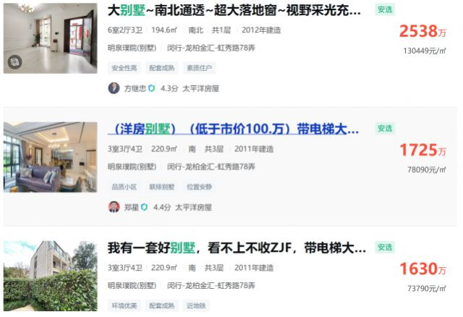Click the 安选 badge on the 1725万 listing
The image size is (463, 317).
point(385,129)
